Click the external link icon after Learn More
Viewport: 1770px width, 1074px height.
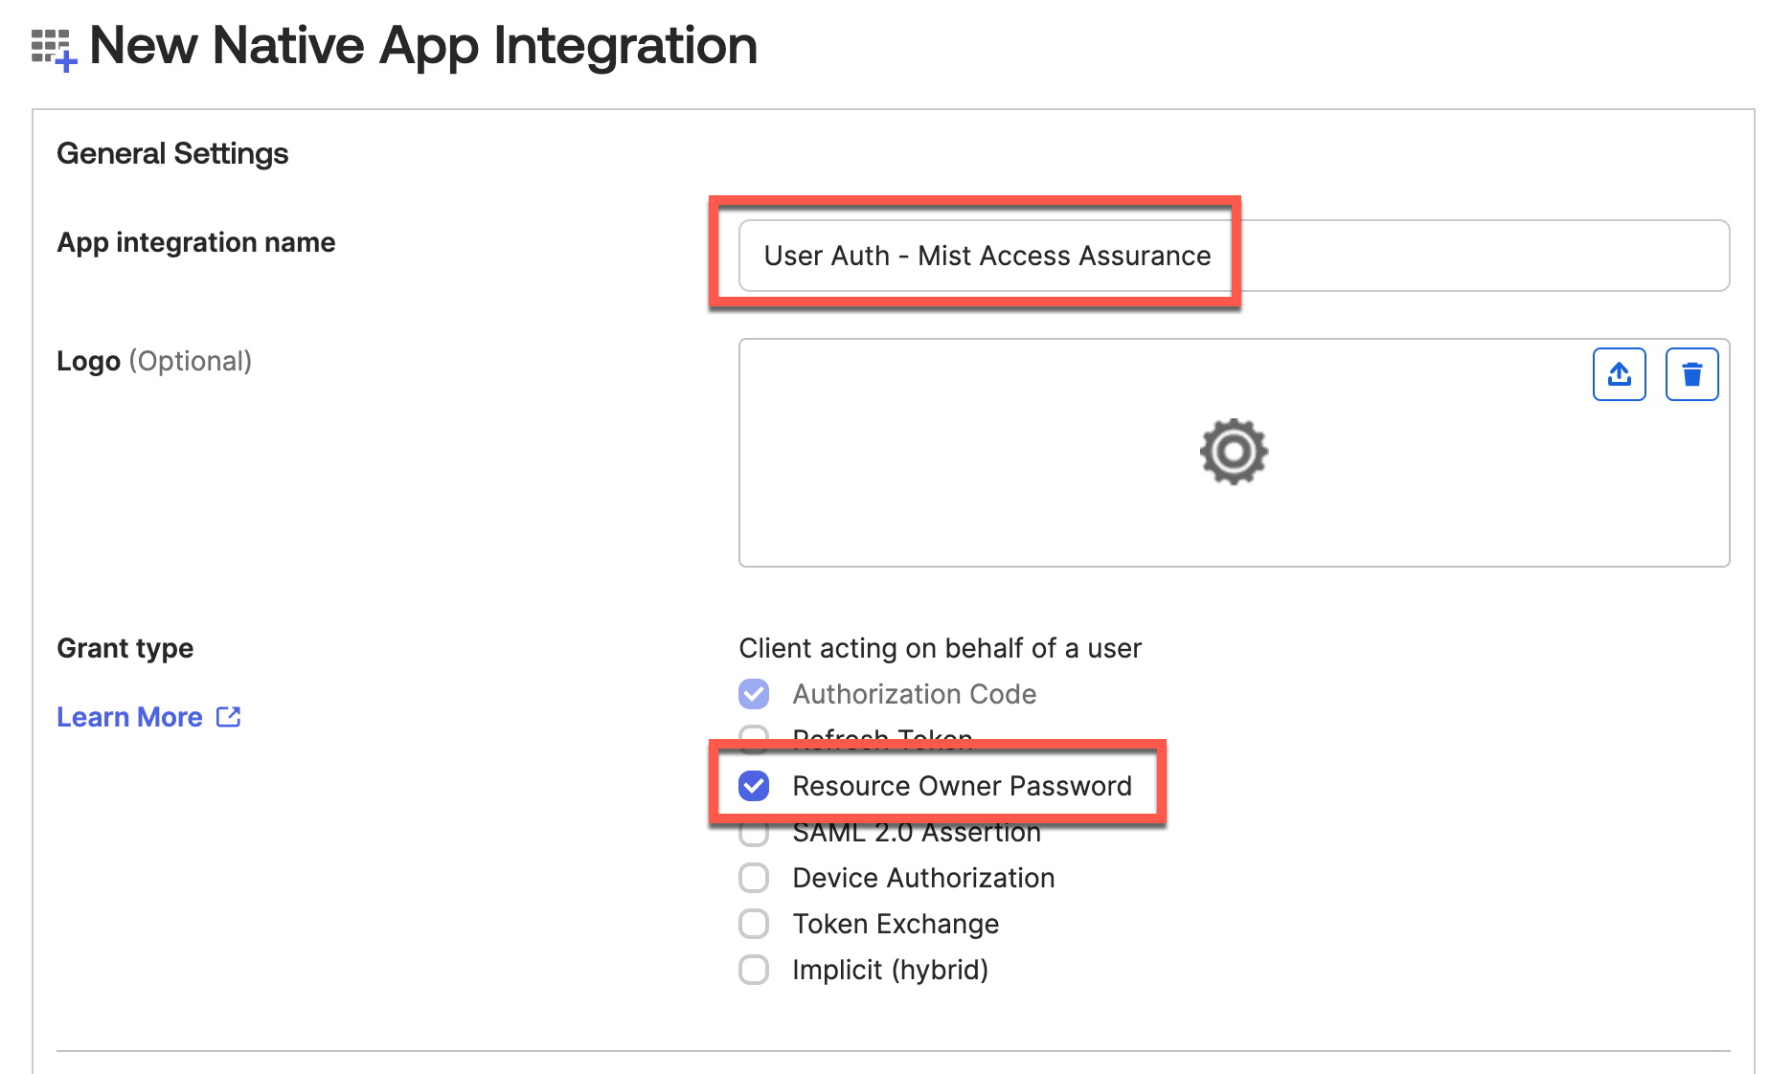pyautogui.click(x=229, y=717)
